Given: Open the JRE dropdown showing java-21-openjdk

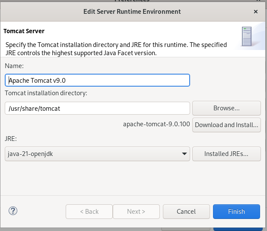Looking at the screenshot, I should [97, 154].
